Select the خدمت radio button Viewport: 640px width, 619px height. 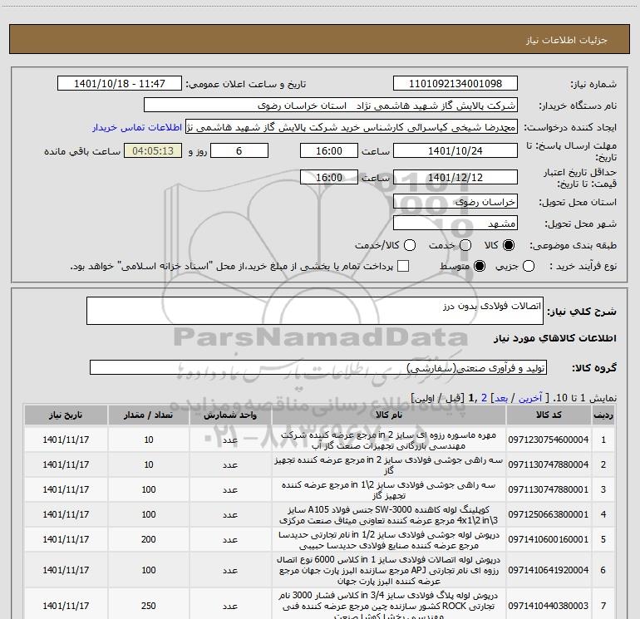pos(465,245)
